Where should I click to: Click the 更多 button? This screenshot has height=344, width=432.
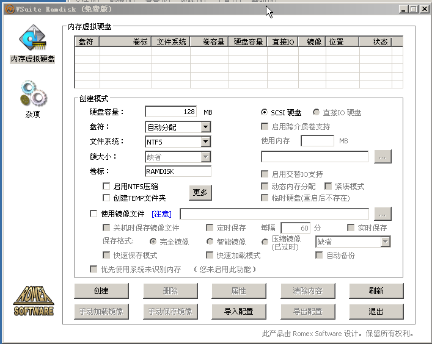200,193
